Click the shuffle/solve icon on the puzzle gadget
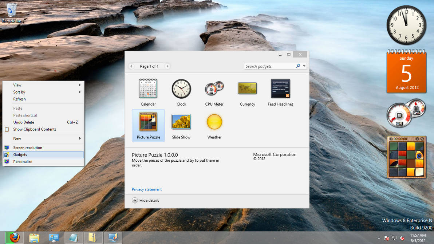Viewport: 434px width, 244px height. pos(422,139)
